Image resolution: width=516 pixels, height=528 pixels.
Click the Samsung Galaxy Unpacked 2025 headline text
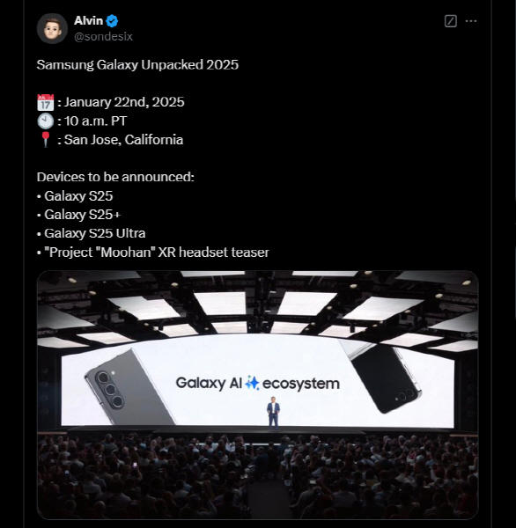click(x=137, y=64)
